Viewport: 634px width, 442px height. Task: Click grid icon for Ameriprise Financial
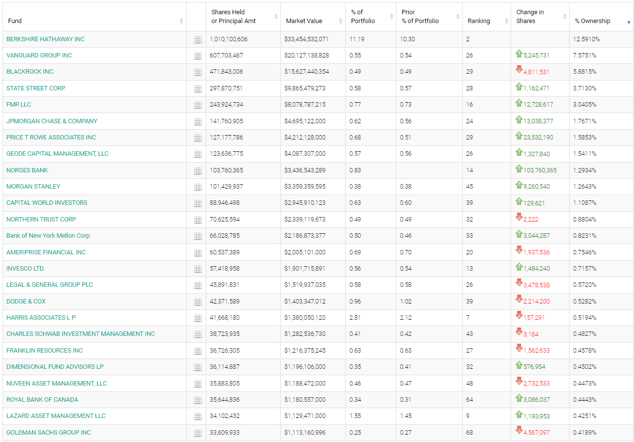click(x=198, y=253)
